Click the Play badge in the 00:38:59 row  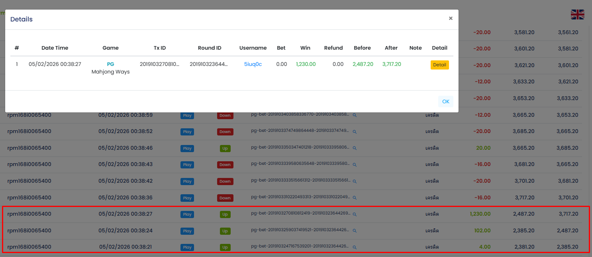187,116
